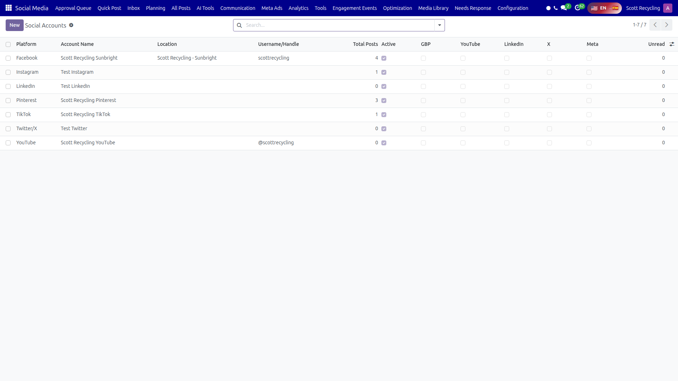Open AI Tools menu

coord(206,8)
